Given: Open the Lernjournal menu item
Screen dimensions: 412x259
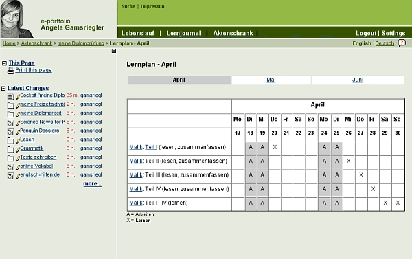Looking at the screenshot, I should click(x=183, y=33).
